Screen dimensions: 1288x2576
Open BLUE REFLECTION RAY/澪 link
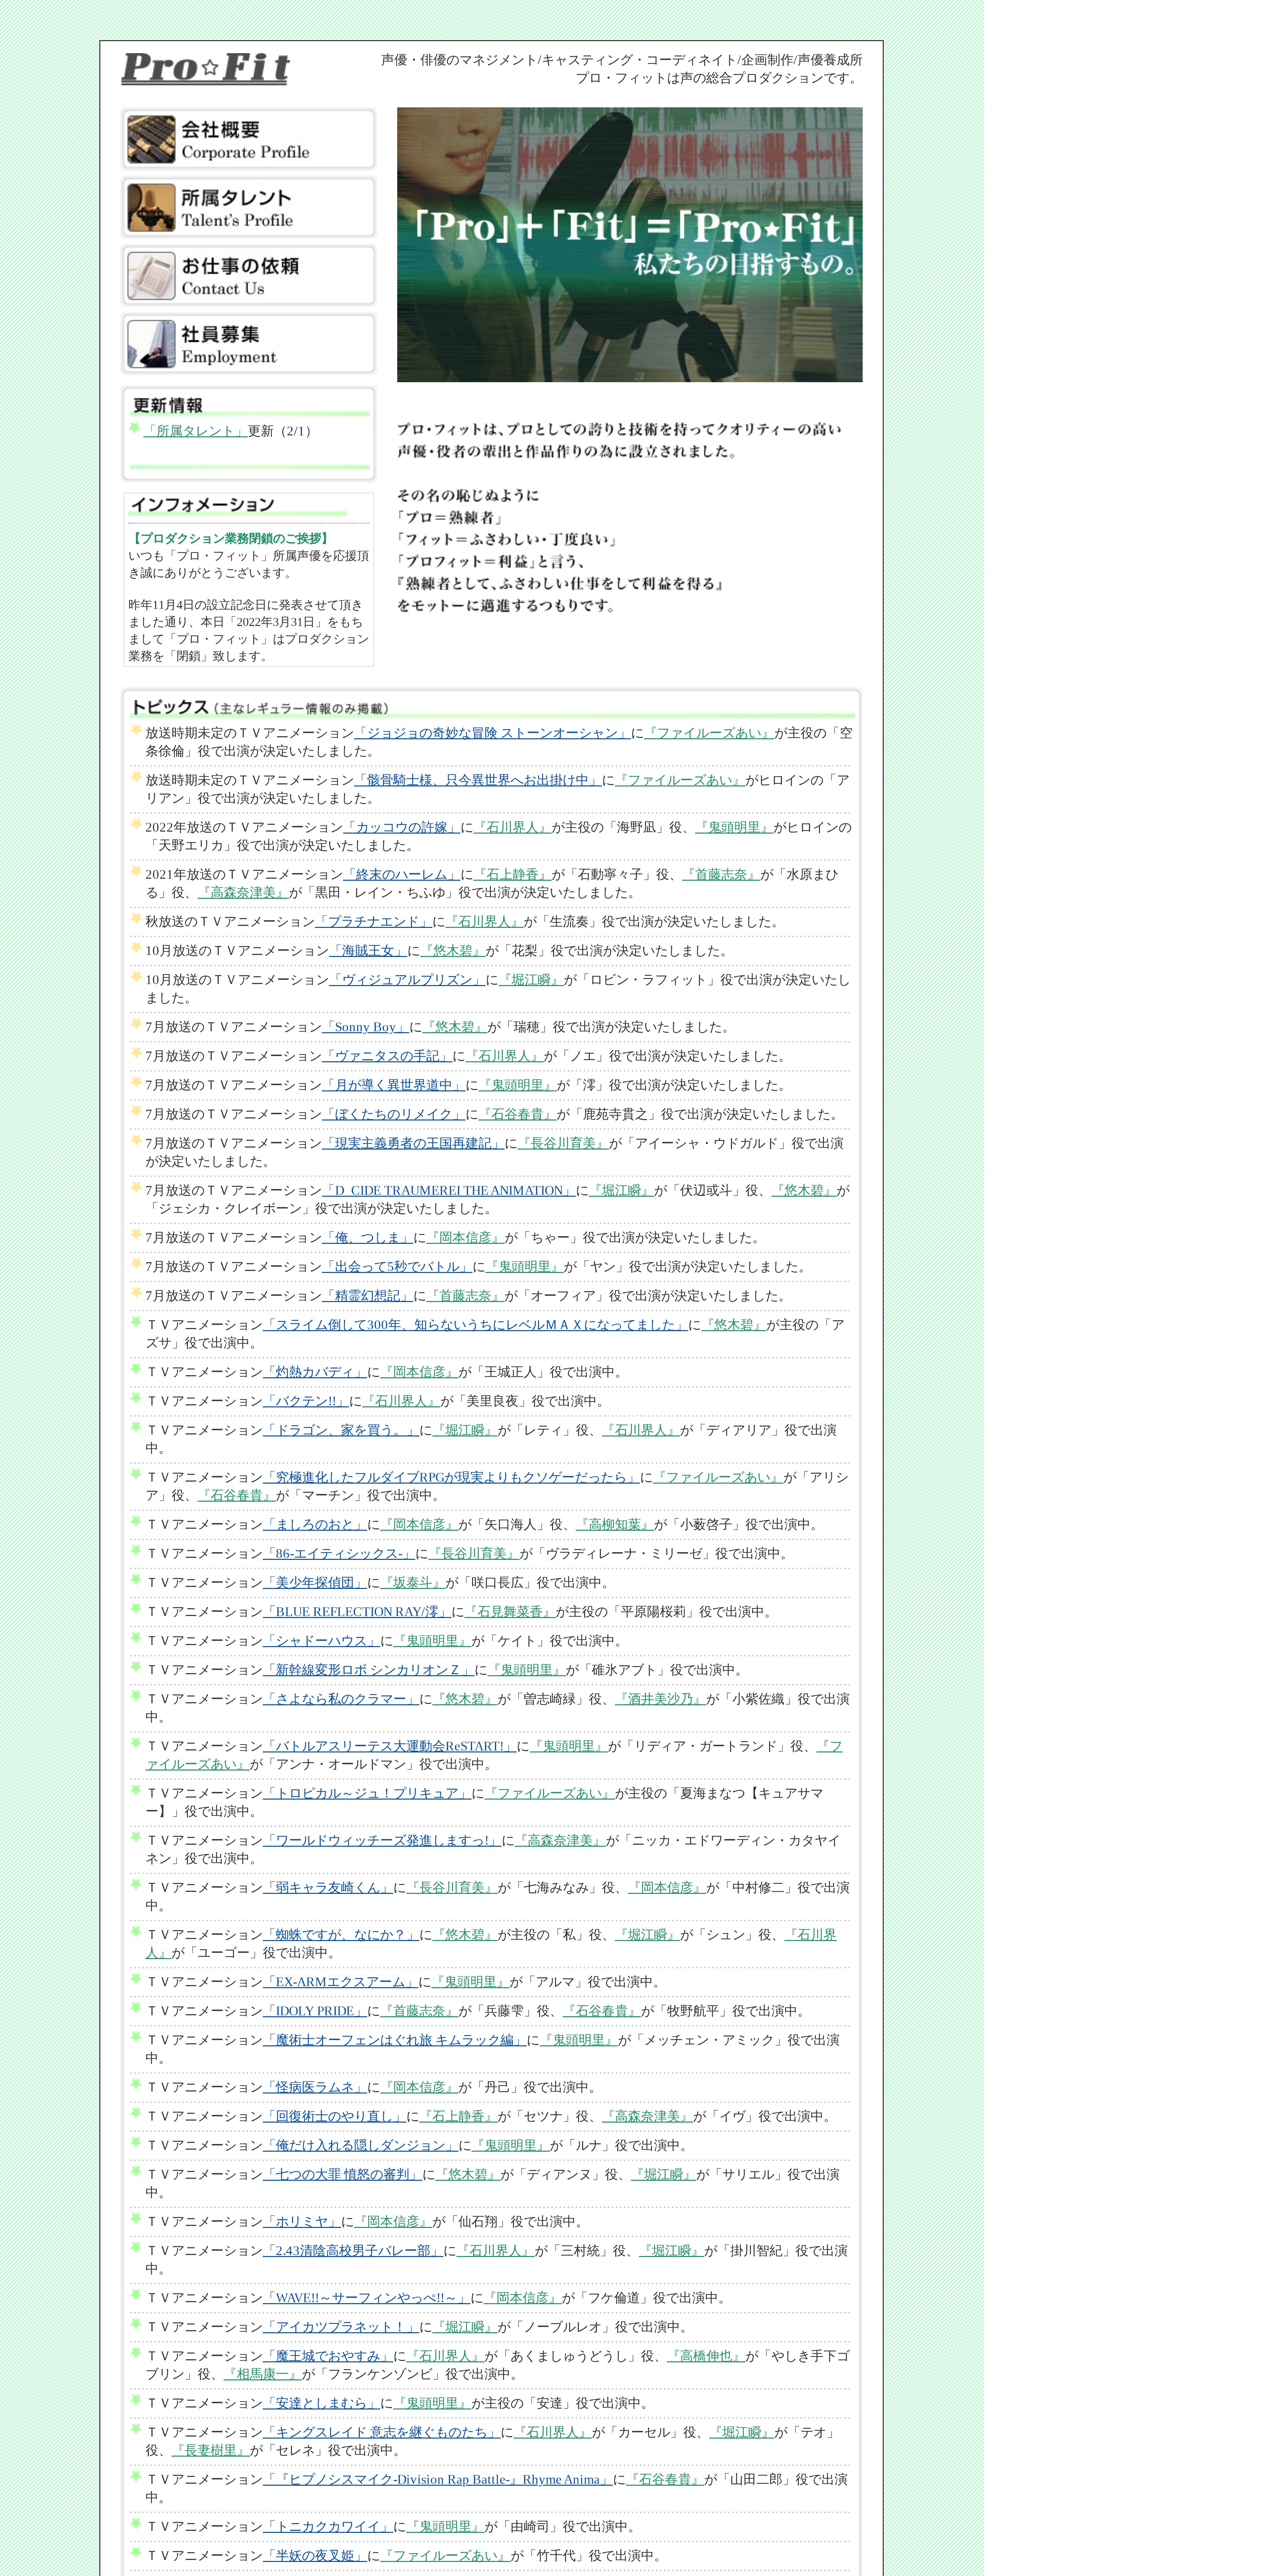point(357,1612)
